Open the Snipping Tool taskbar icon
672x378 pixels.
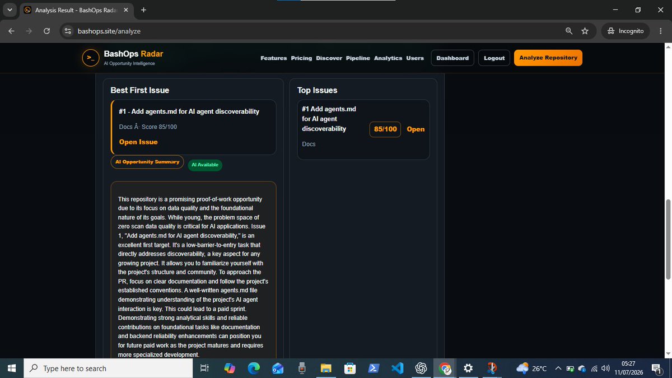[x=492, y=368]
